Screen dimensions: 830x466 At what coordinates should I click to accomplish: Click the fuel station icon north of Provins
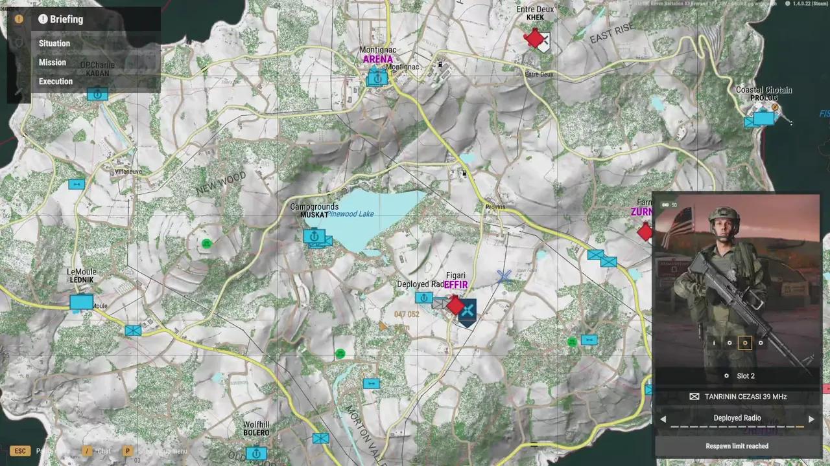tap(464, 173)
